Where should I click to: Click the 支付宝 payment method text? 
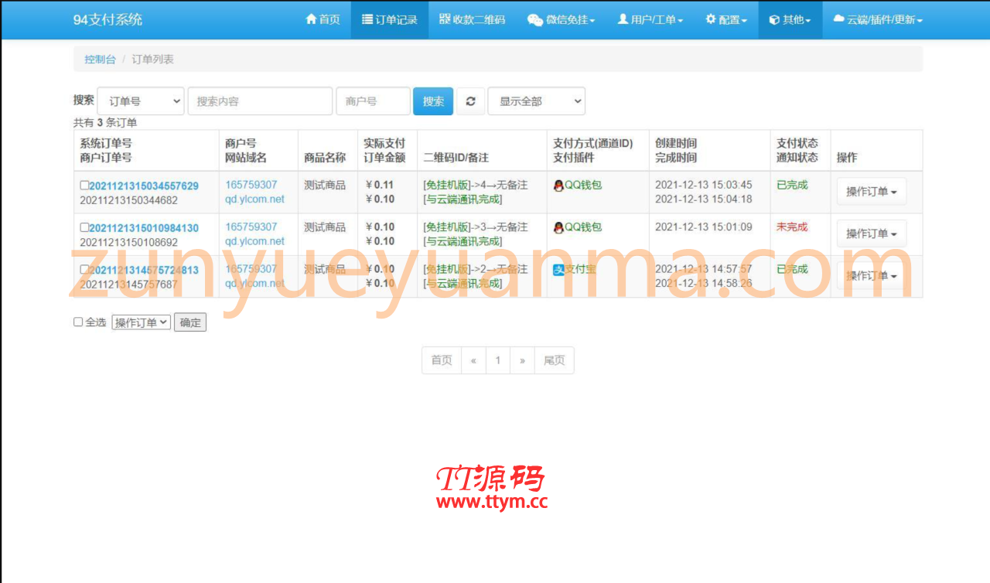[x=581, y=269]
